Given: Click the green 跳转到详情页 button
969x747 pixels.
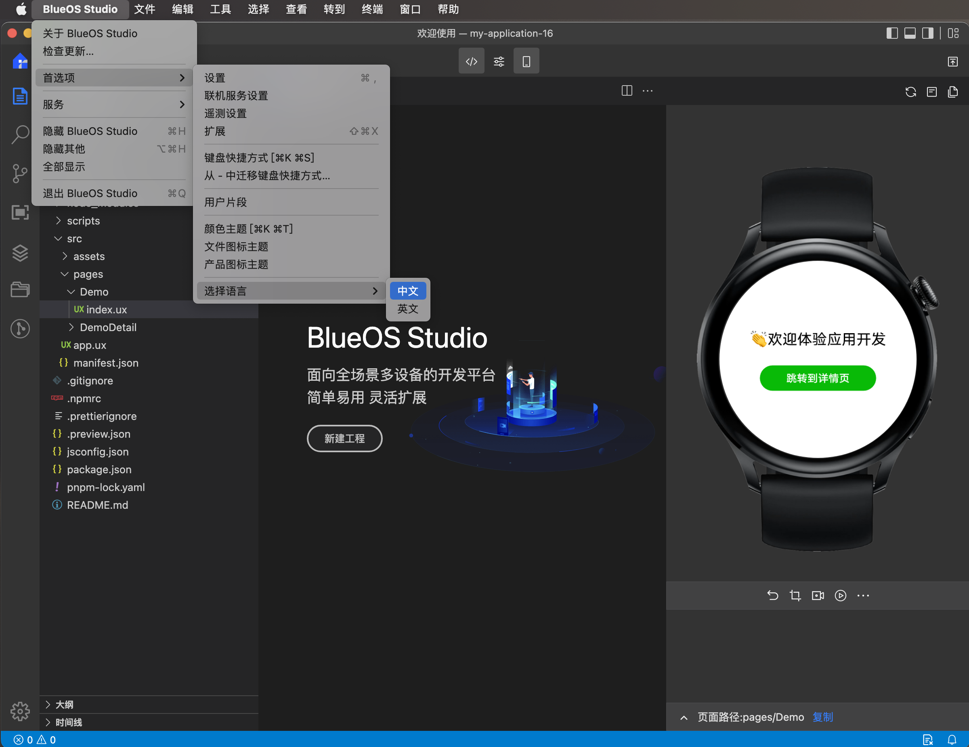Looking at the screenshot, I should tap(818, 378).
